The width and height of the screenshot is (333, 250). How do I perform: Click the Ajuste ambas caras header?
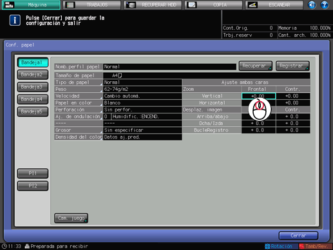click(246, 82)
